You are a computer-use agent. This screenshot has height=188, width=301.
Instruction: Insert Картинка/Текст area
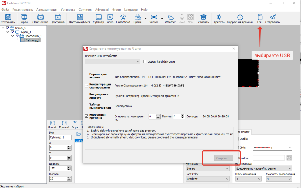tap(80, 19)
